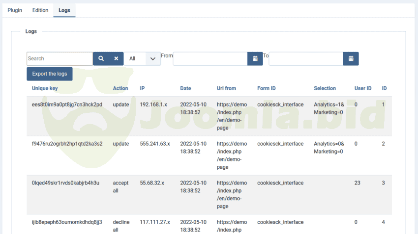The width and height of the screenshot is (418, 234).
Task: Switch to the Edition tab
Action: [40, 10]
